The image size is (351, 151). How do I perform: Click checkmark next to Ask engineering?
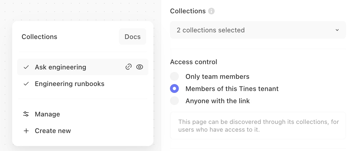26,67
